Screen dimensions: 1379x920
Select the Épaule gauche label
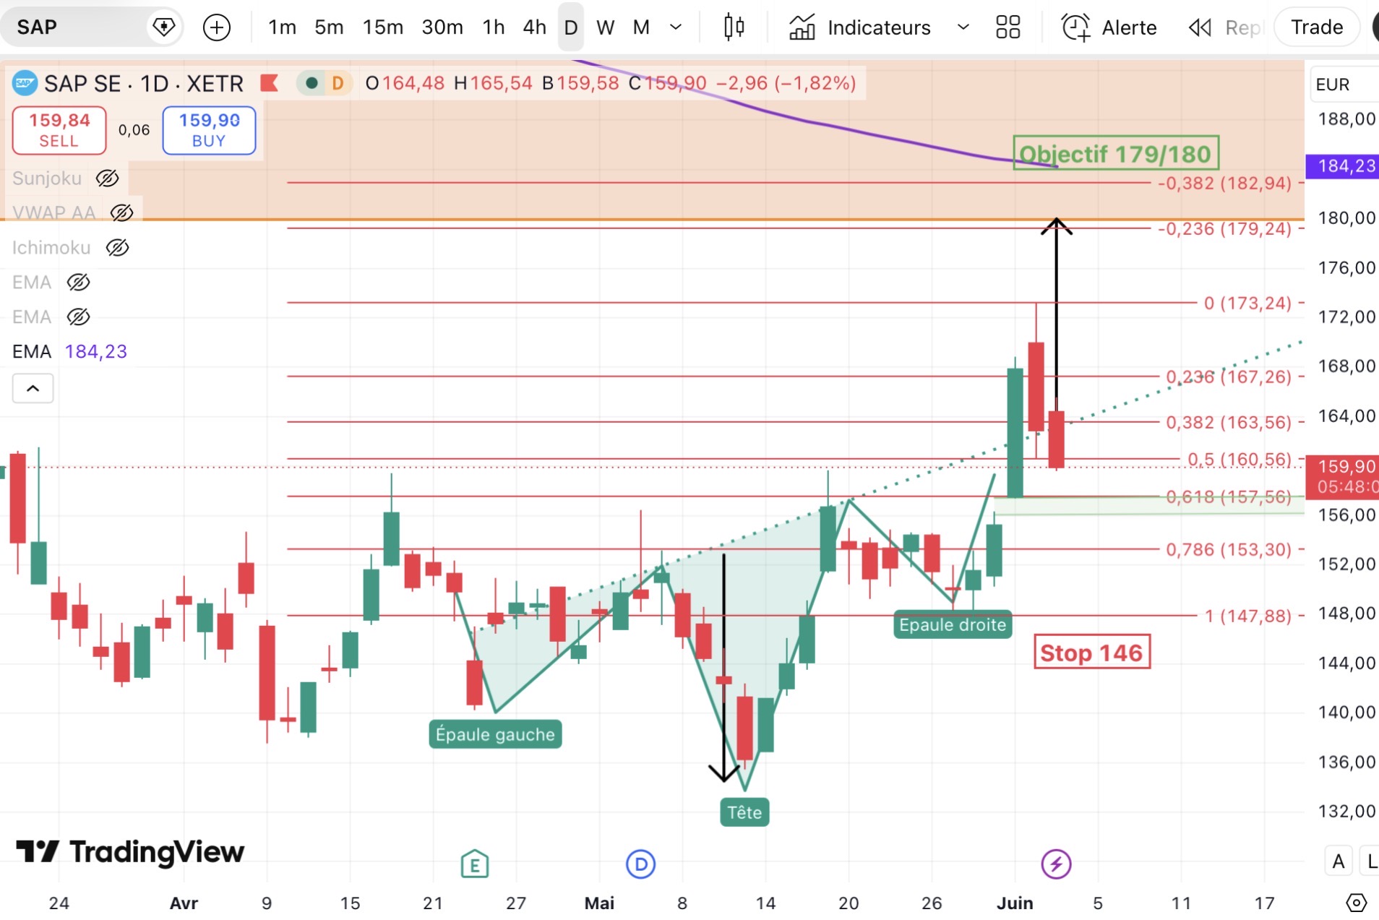(x=495, y=734)
